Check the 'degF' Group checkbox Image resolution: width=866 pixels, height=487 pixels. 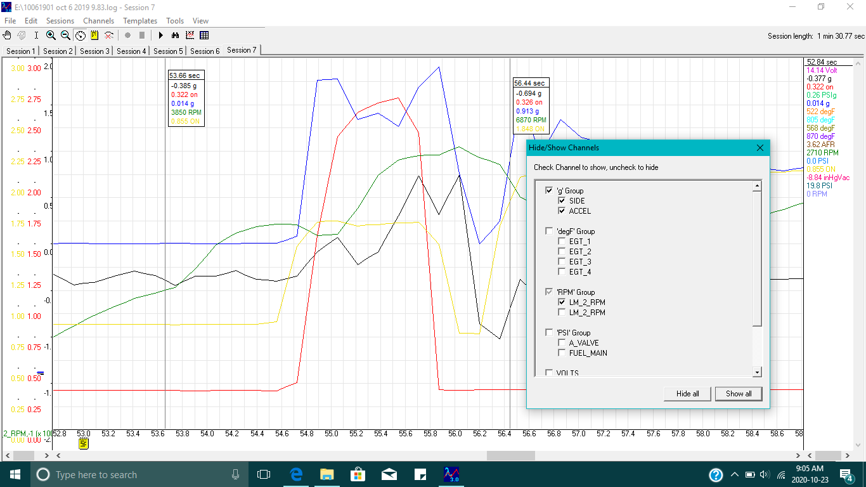click(549, 231)
